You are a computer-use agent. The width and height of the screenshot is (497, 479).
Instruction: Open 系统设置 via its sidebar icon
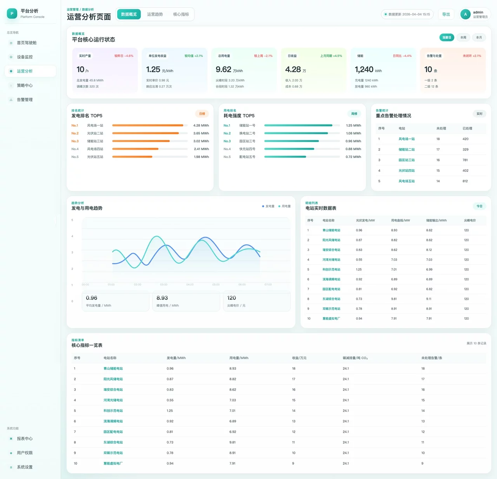coord(11,467)
